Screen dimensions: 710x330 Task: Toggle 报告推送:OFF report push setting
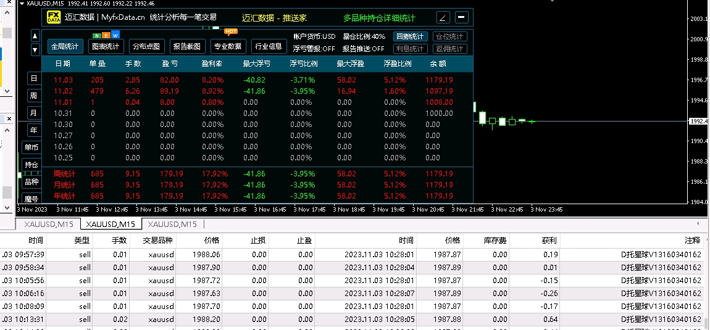[363, 49]
